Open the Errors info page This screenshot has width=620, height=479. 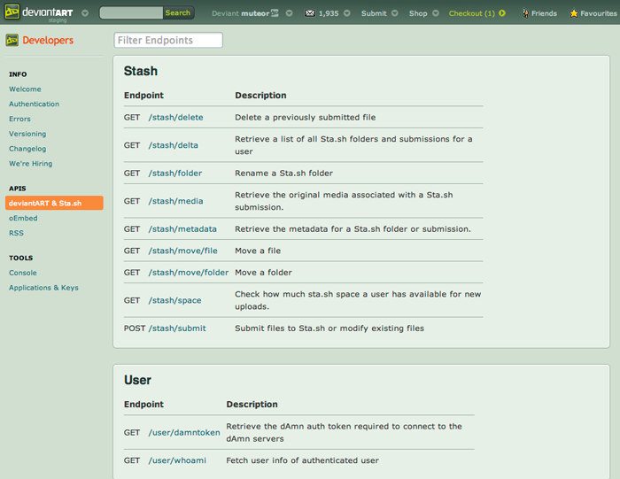(x=19, y=119)
